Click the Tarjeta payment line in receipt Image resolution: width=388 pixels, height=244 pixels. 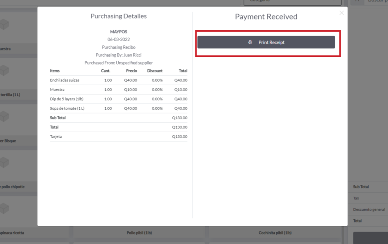coord(118,136)
